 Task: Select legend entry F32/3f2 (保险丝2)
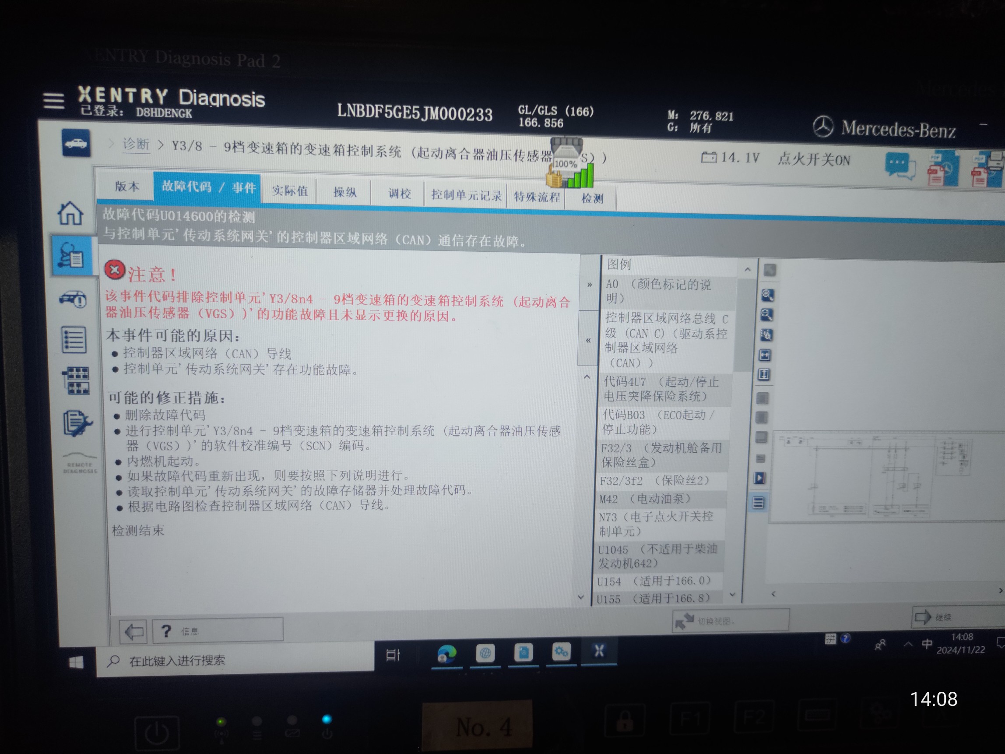(661, 480)
